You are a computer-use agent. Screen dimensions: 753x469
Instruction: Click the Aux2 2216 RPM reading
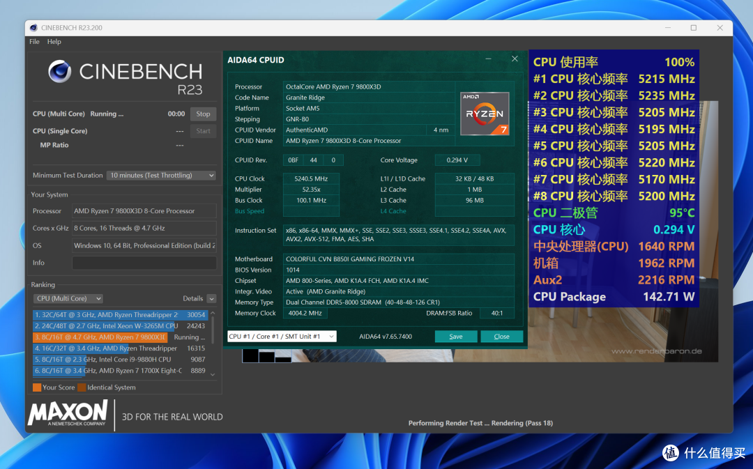(614, 280)
